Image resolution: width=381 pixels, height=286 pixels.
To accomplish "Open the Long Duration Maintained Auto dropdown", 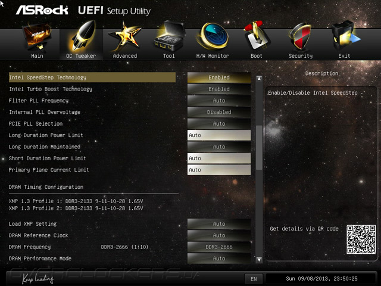I will pos(219,147).
